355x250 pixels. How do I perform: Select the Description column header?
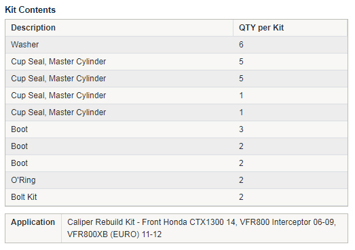click(x=33, y=28)
